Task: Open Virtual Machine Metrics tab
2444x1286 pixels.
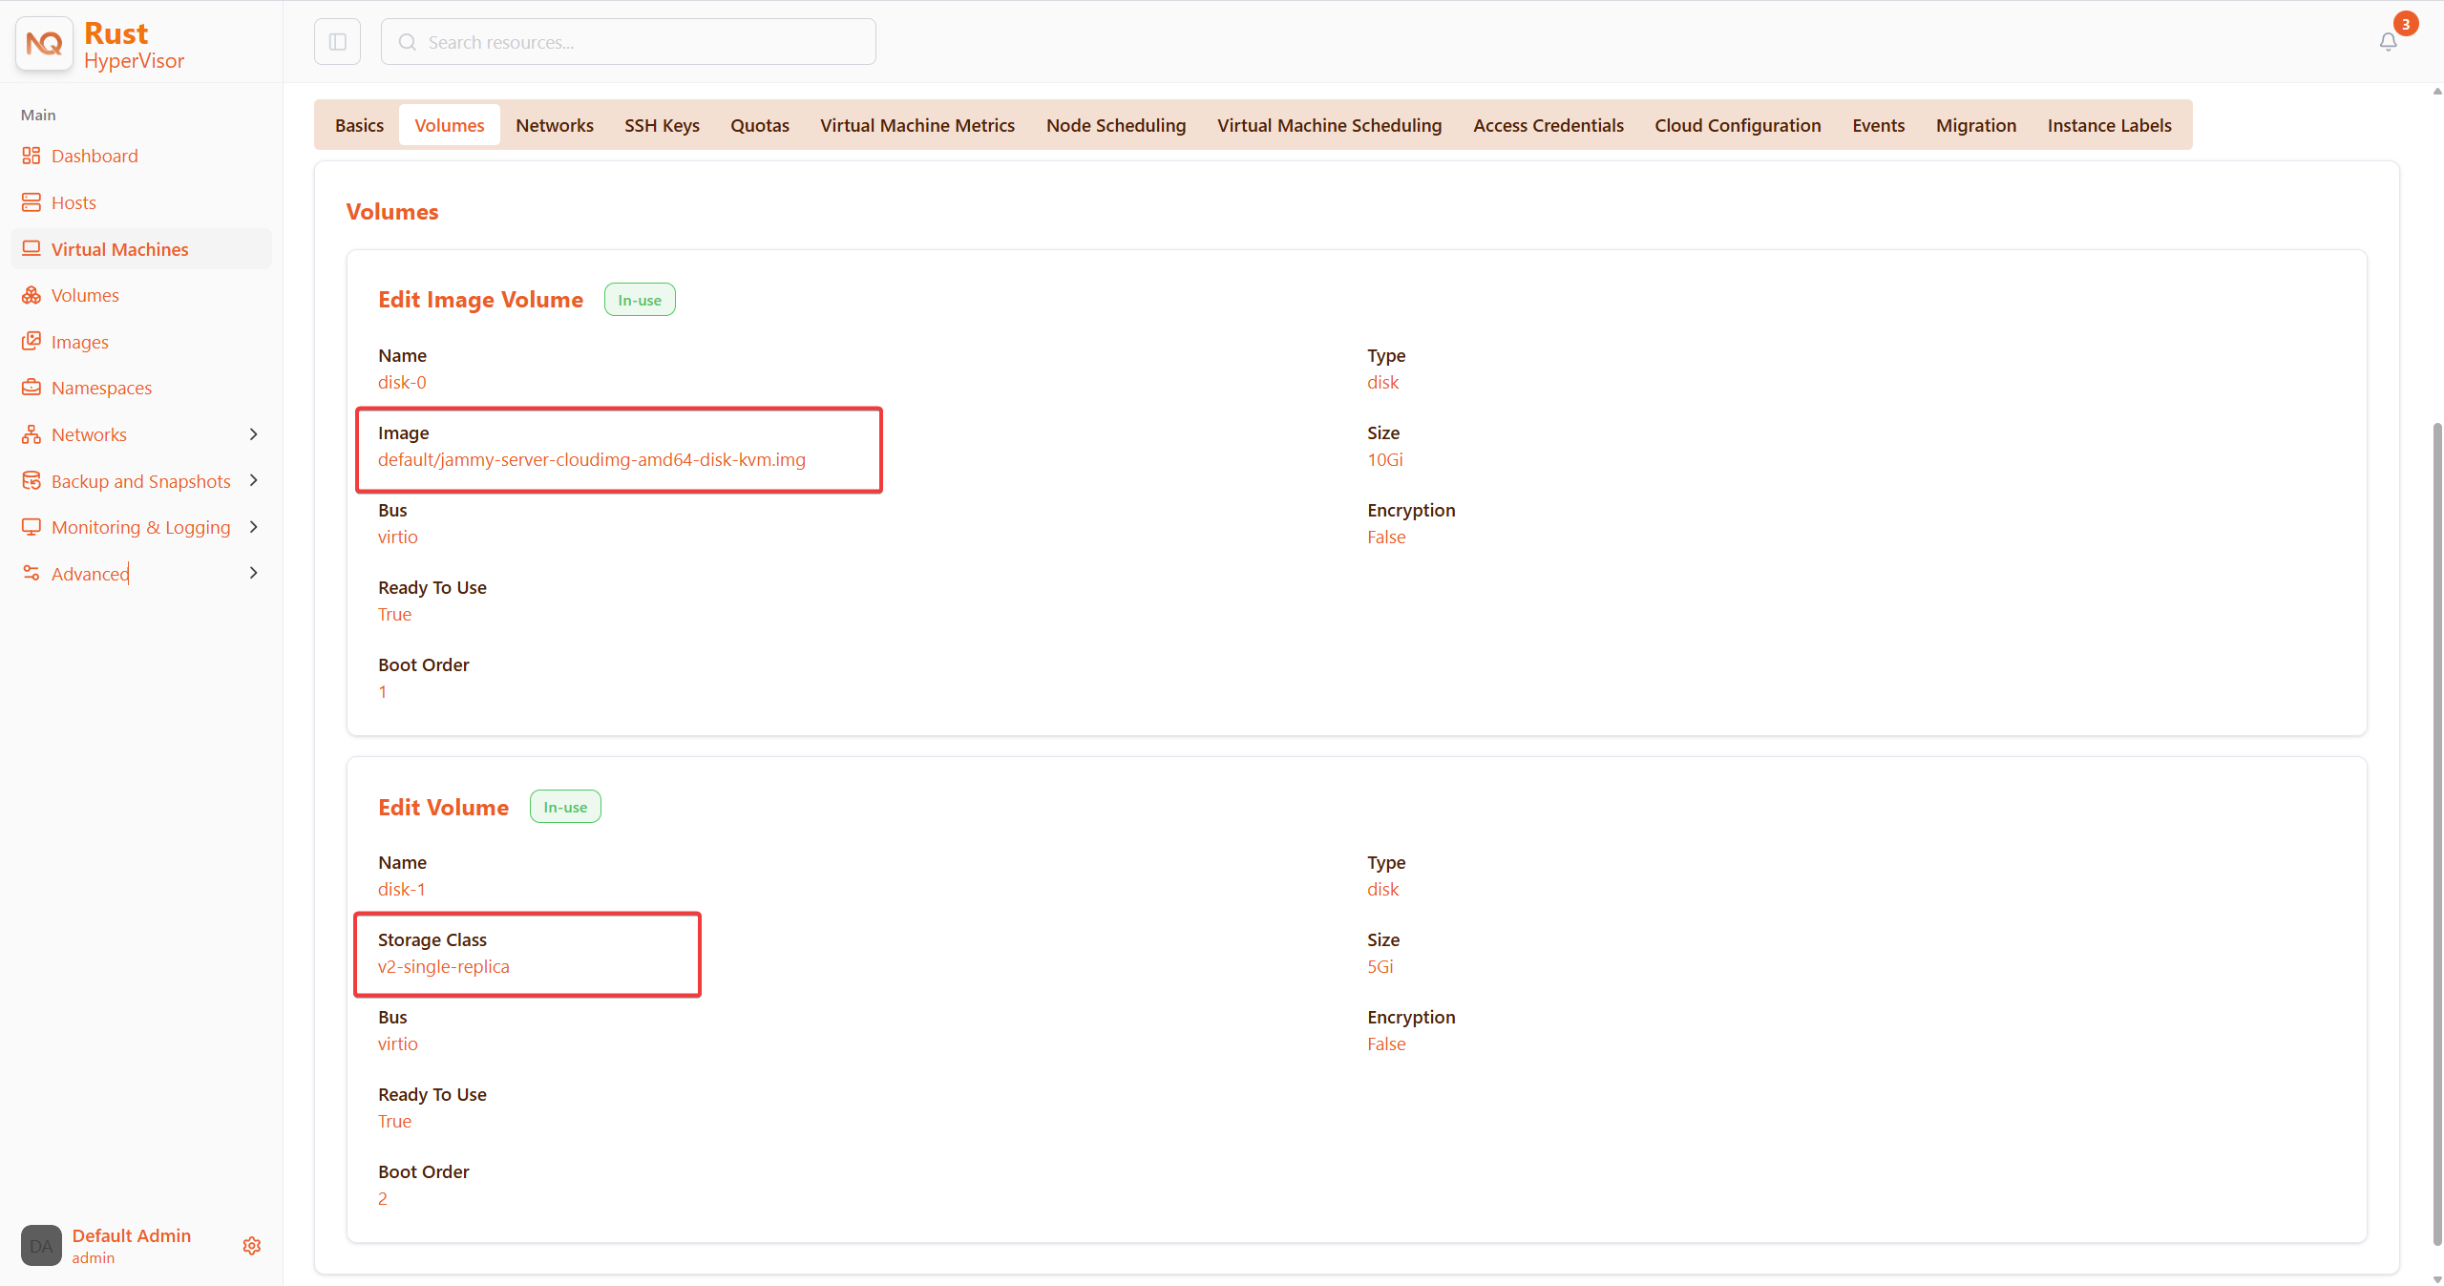Action: 917,125
